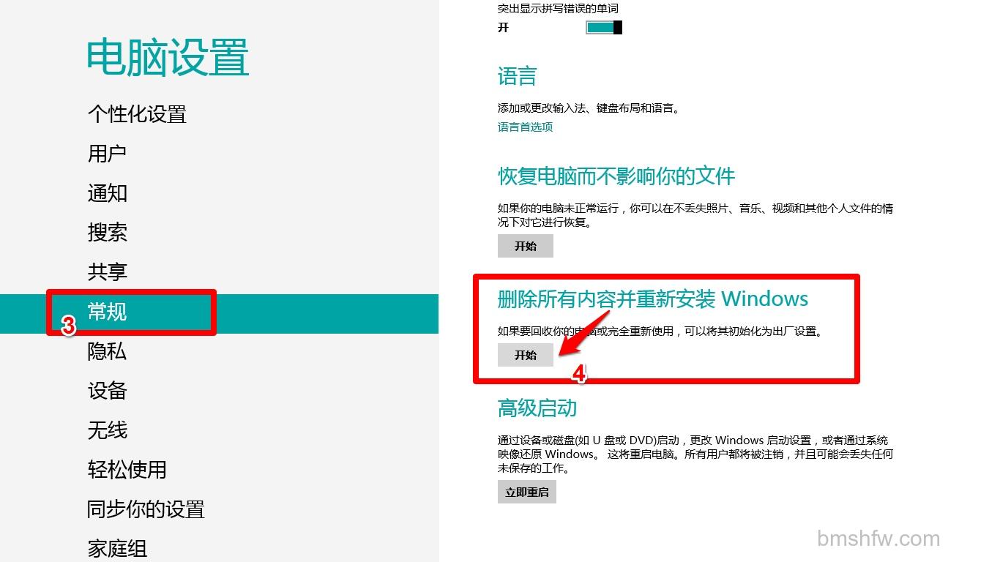
Task: Open 个性化设置 category
Action: point(137,114)
